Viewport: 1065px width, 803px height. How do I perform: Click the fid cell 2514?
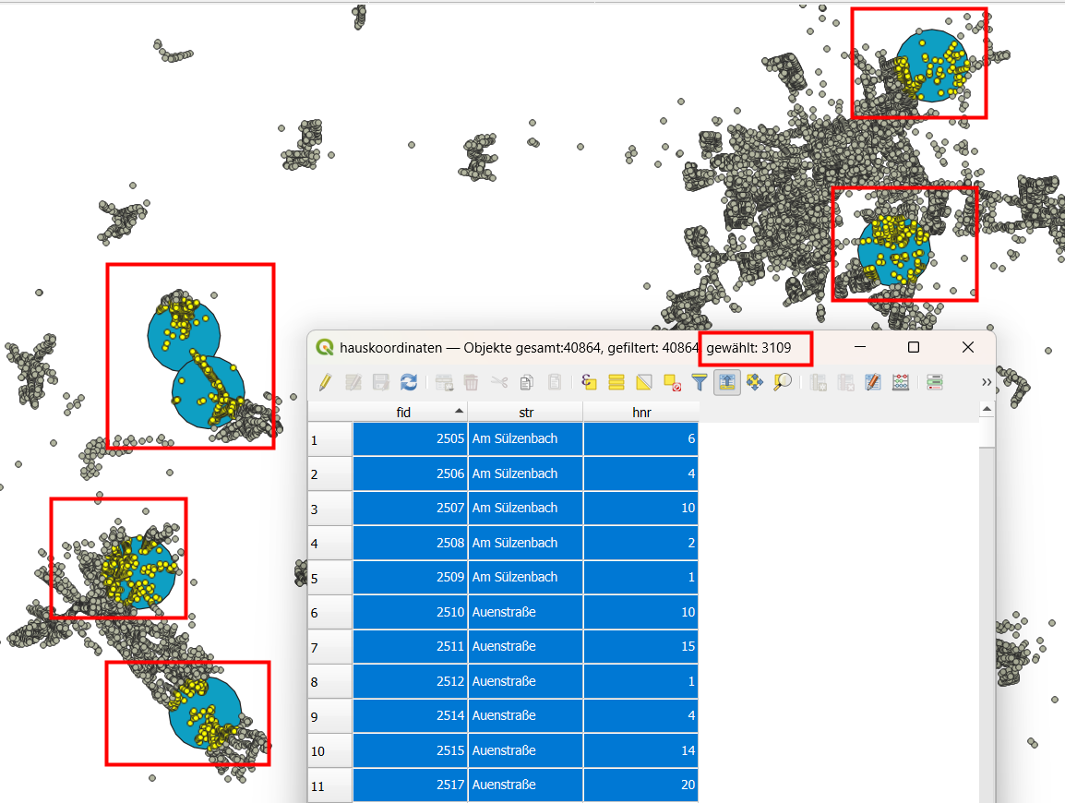(411, 715)
